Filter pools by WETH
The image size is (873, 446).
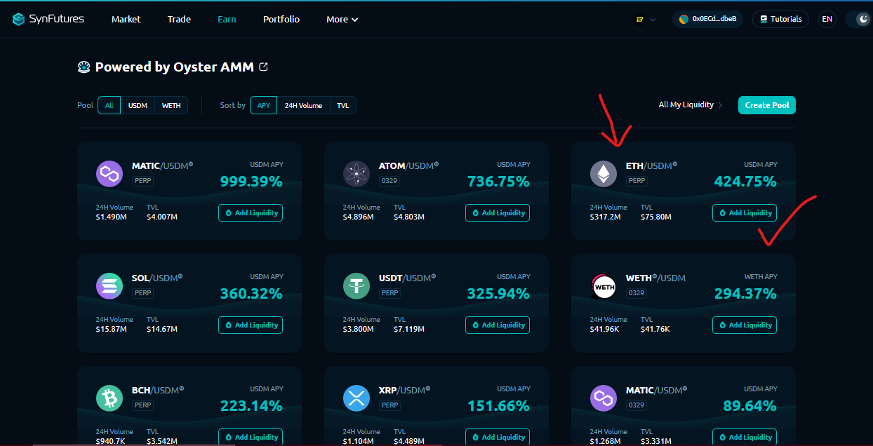pos(171,105)
